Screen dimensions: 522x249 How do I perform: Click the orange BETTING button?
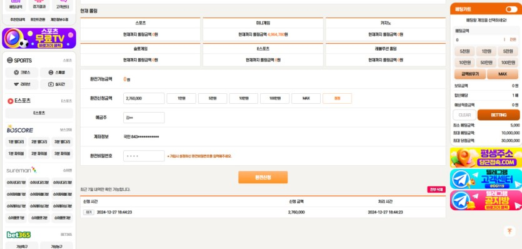click(498, 115)
